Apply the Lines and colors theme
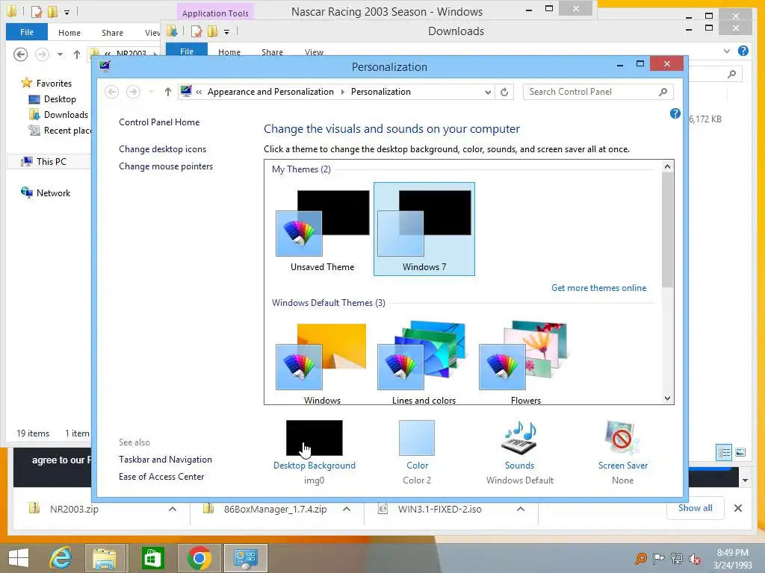 [x=424, y=363]
